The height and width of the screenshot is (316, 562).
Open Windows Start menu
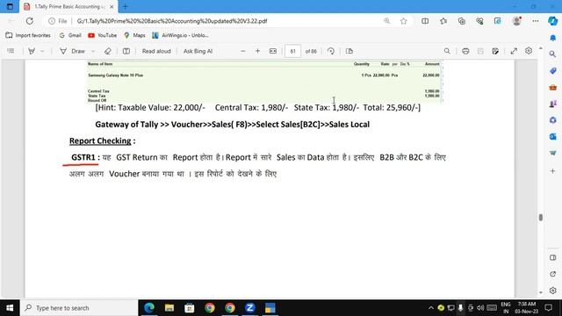pos(10,308)
